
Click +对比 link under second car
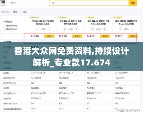coord(70,29)
